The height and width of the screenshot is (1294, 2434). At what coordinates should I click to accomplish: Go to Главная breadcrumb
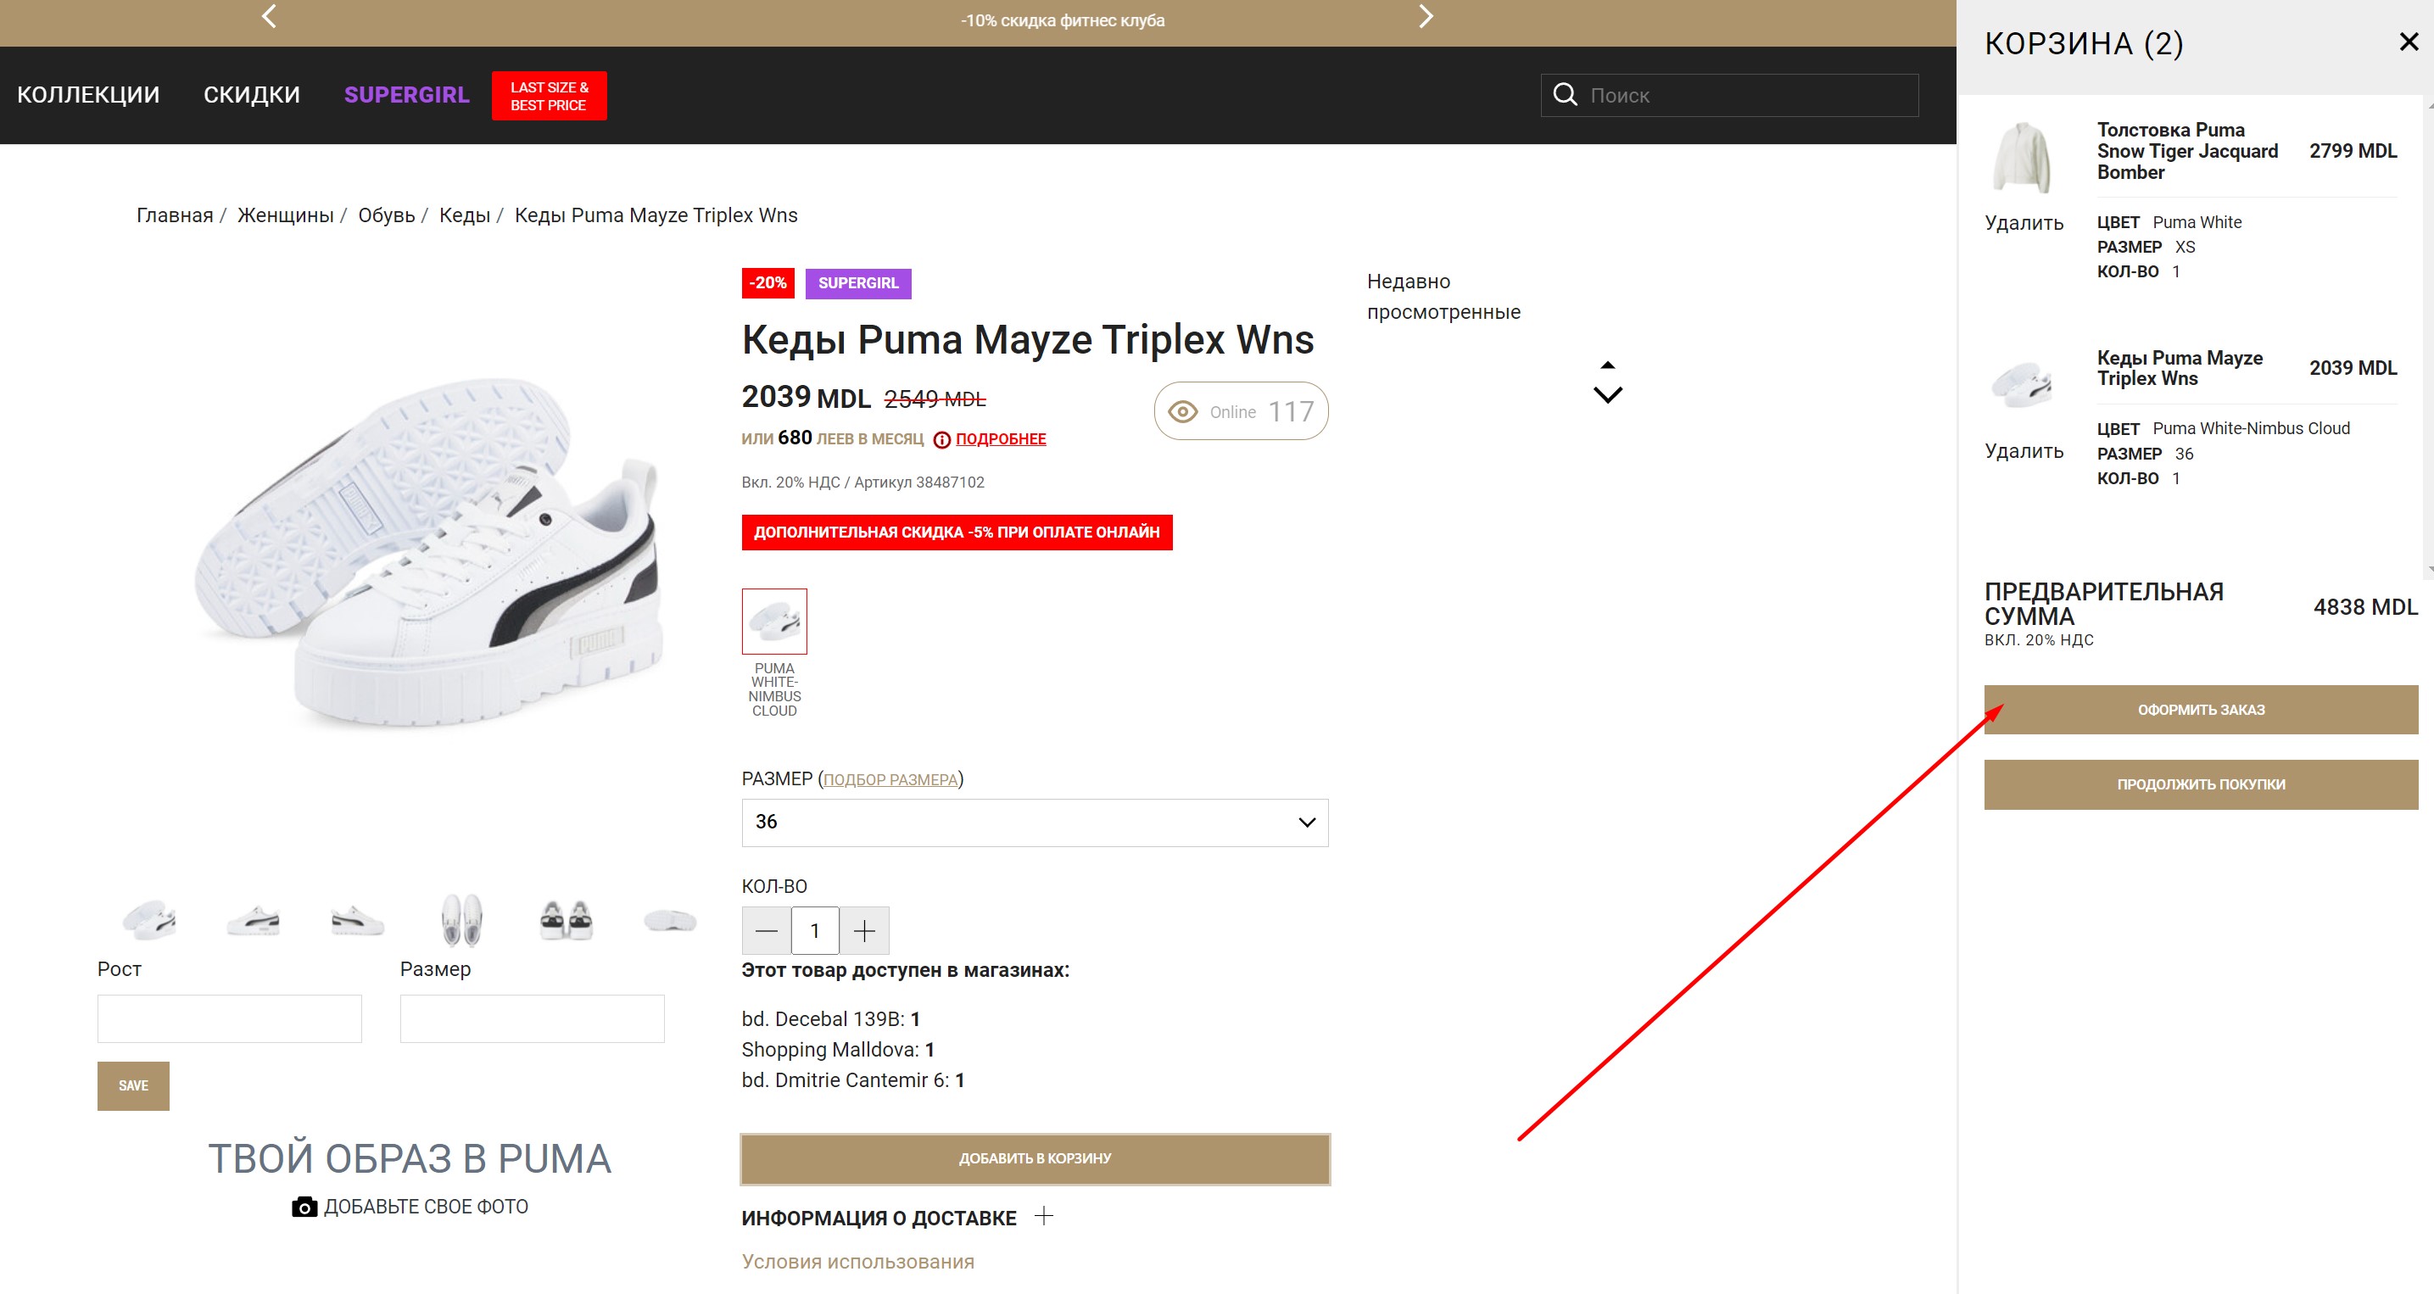coord(175,215)
